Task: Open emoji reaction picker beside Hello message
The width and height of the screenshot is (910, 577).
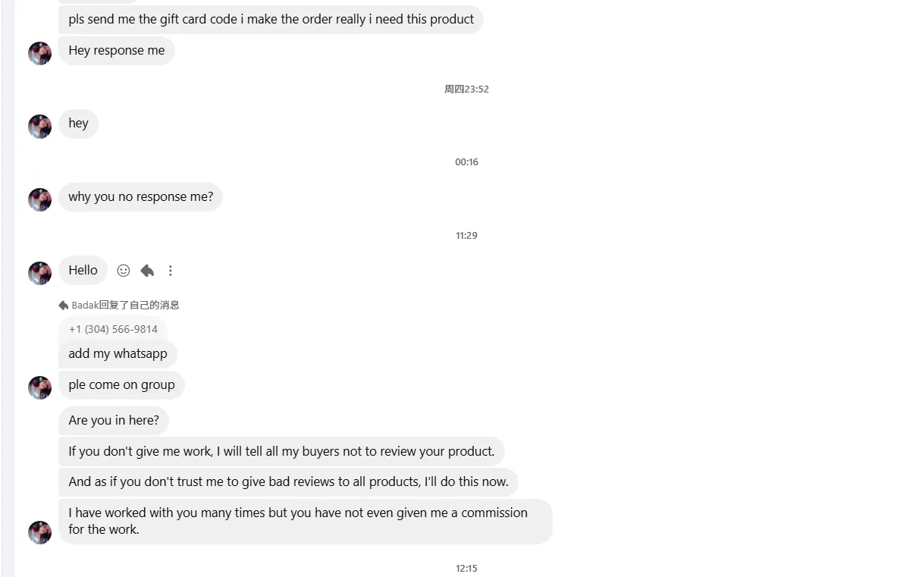Action: (124, 271)
